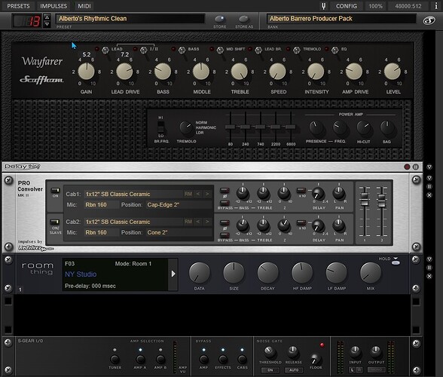The height and width of the screenshot is (377, 443).
Task: Click the Scuffham S logo icon
Action: click(429, 20)
